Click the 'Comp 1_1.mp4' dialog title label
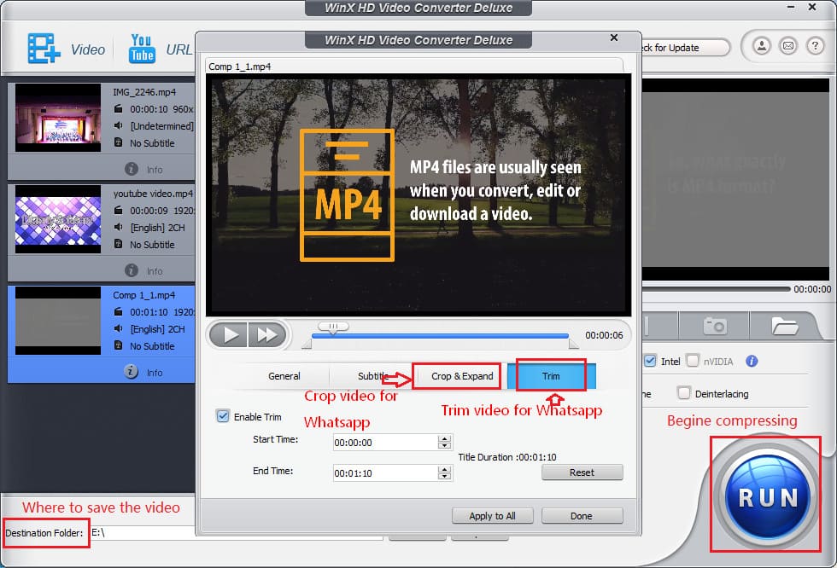Screen dimensions: 837x568 (240, 67)
